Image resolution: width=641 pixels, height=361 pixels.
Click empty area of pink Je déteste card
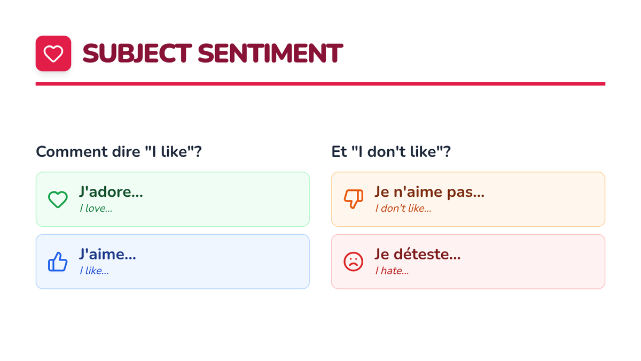[x=534, y=262]
